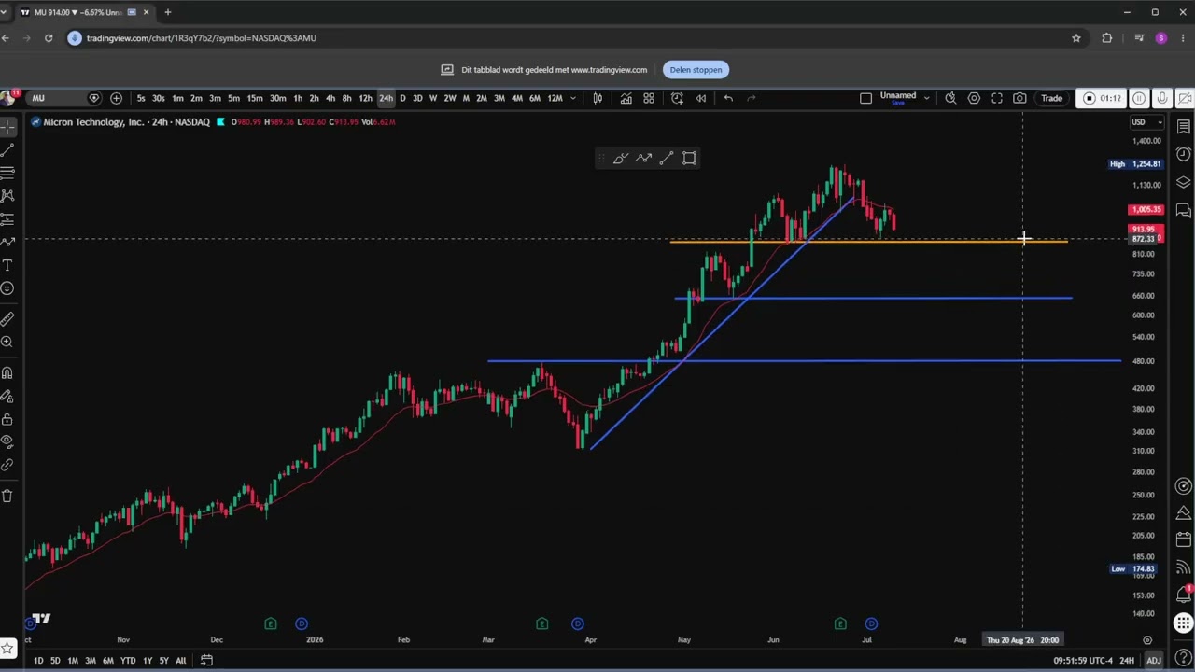Select the brush drawing tool in floating toolbar
Screen dimensions: 1195x672
tap(621, 159)
